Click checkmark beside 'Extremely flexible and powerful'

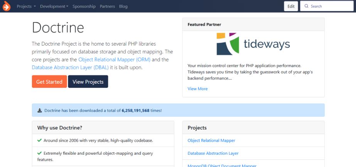(x=39, y=153)
